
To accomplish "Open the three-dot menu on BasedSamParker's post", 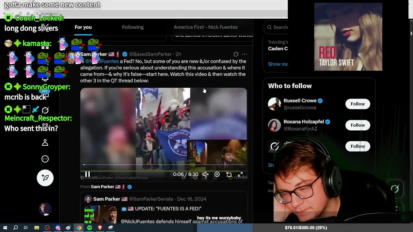I will coord(245,54).
